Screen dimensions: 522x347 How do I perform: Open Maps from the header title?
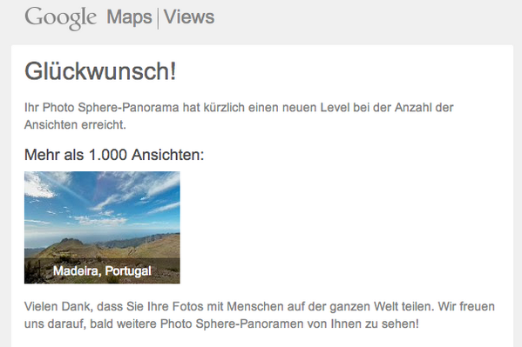(129, 17)
